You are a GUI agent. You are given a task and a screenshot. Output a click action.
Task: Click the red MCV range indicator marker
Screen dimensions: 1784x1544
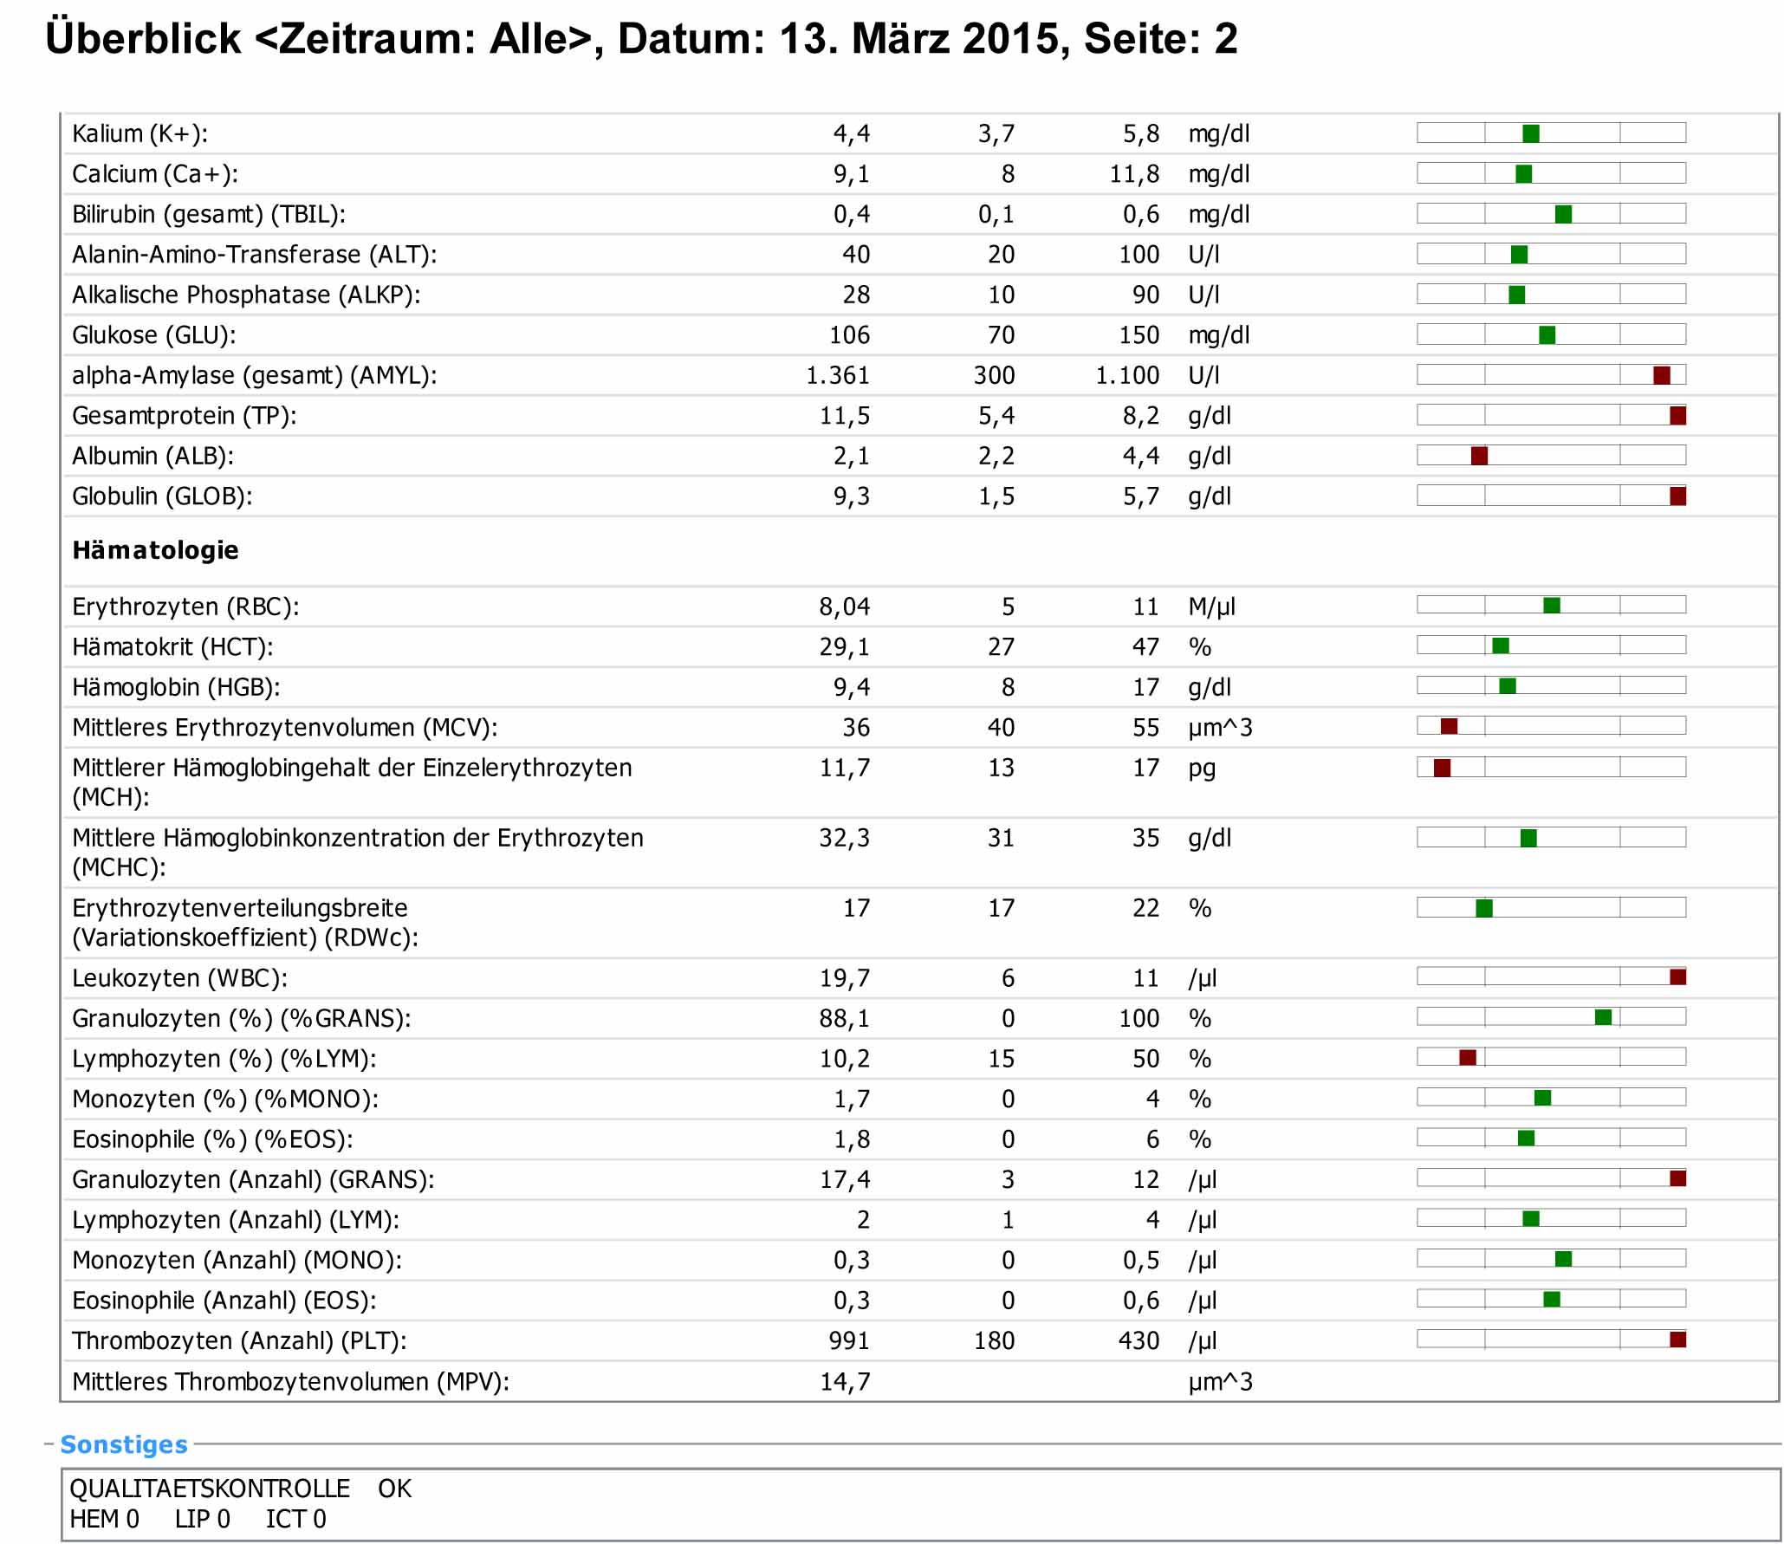click(x=1449, y=726)
